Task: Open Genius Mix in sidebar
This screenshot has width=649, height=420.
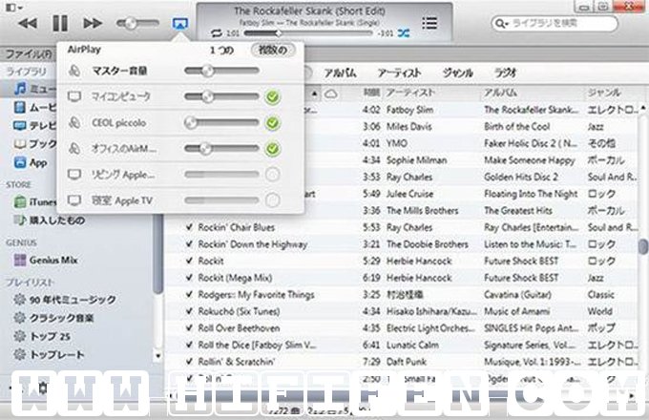Action: tap(46, 260)
